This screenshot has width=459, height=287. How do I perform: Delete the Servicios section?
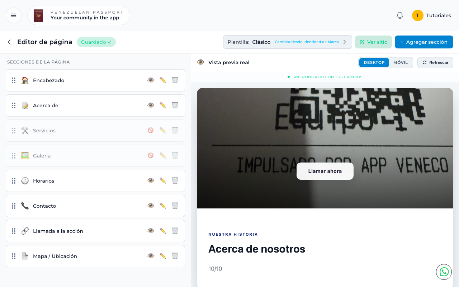[175, 130]
